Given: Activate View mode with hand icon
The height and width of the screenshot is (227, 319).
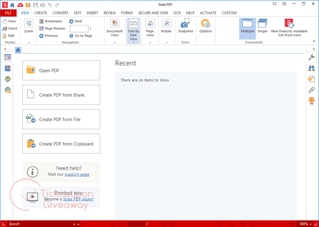Looking at the screenshot, I should click(x=9, y=21).
